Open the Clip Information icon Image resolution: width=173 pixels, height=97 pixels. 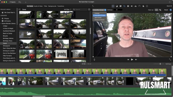point(147,6)
